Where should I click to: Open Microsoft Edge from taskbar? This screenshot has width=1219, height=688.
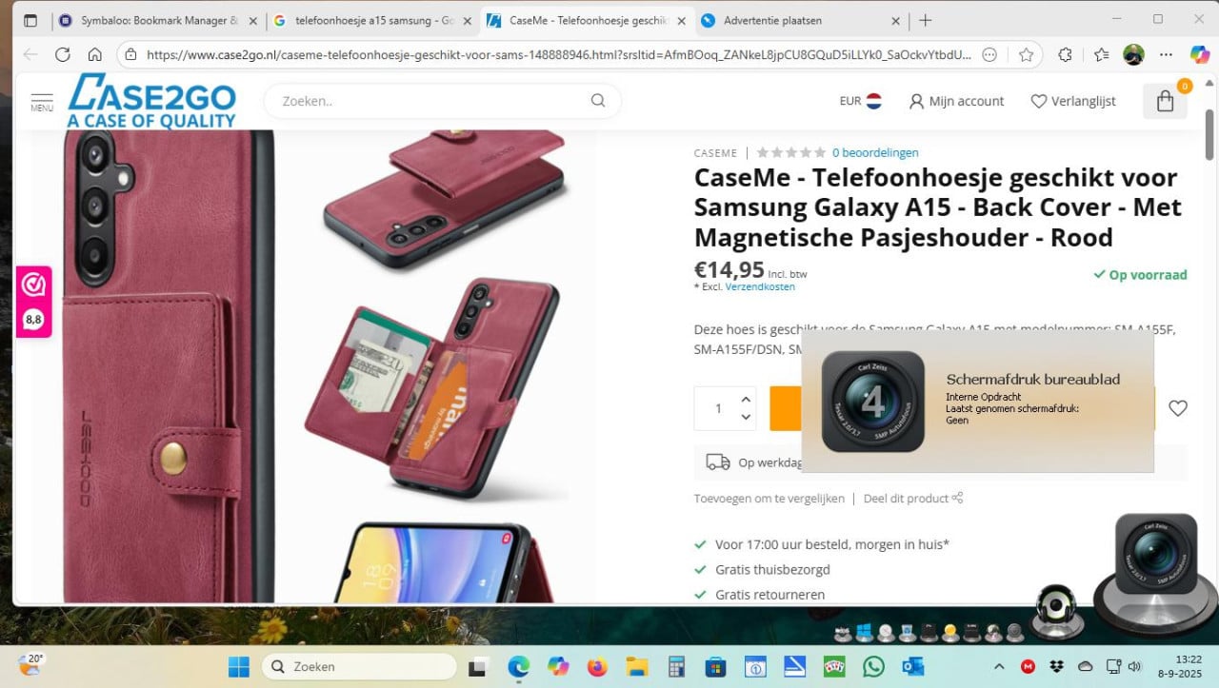coord(518,666)
